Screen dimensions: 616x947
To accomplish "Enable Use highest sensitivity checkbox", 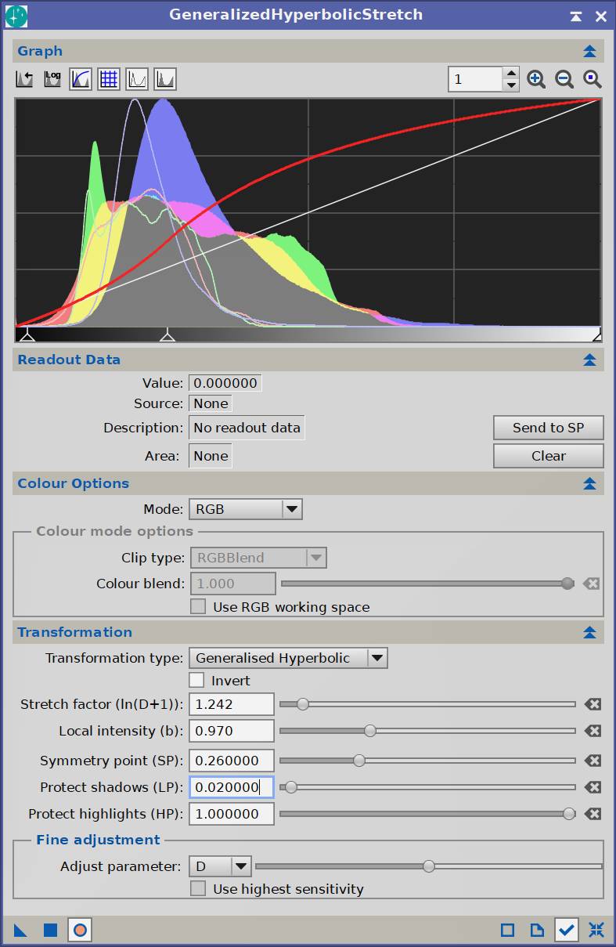I will tap(199, 889).
